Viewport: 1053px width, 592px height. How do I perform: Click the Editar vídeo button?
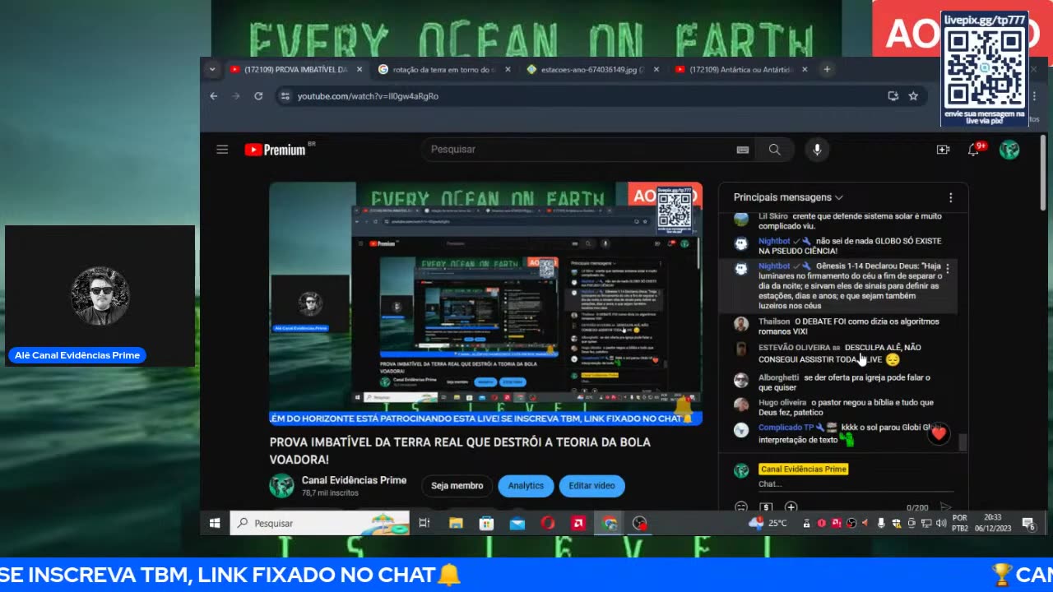point(591,486)
